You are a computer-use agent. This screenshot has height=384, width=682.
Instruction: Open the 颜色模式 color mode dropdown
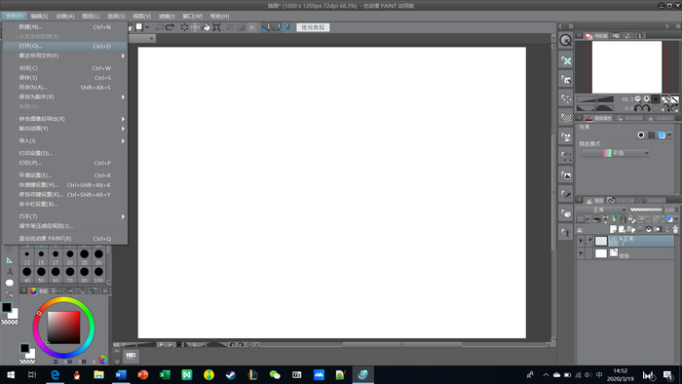pos(616,153)
